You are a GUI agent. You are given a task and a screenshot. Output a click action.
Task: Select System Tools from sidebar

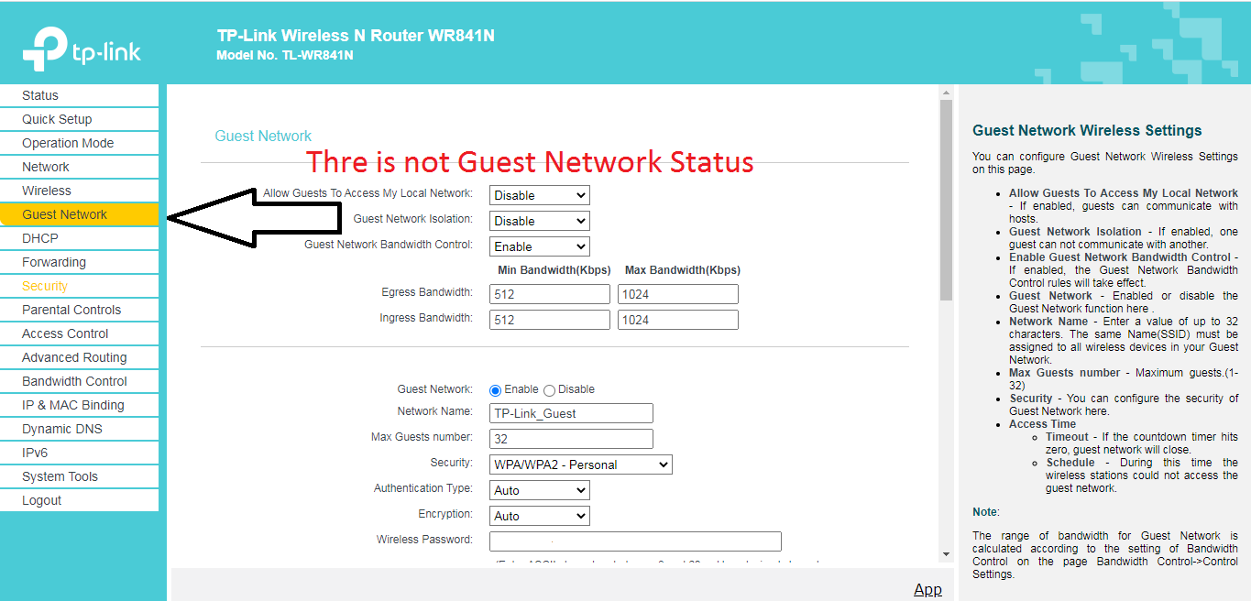click(x=60, y=476)
